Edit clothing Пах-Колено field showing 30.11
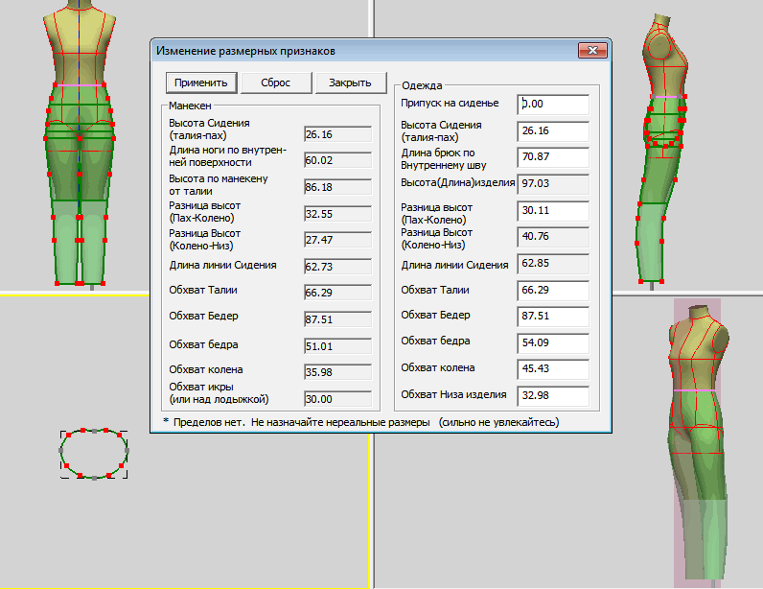The image size is (763, 589). coord(553,210)
